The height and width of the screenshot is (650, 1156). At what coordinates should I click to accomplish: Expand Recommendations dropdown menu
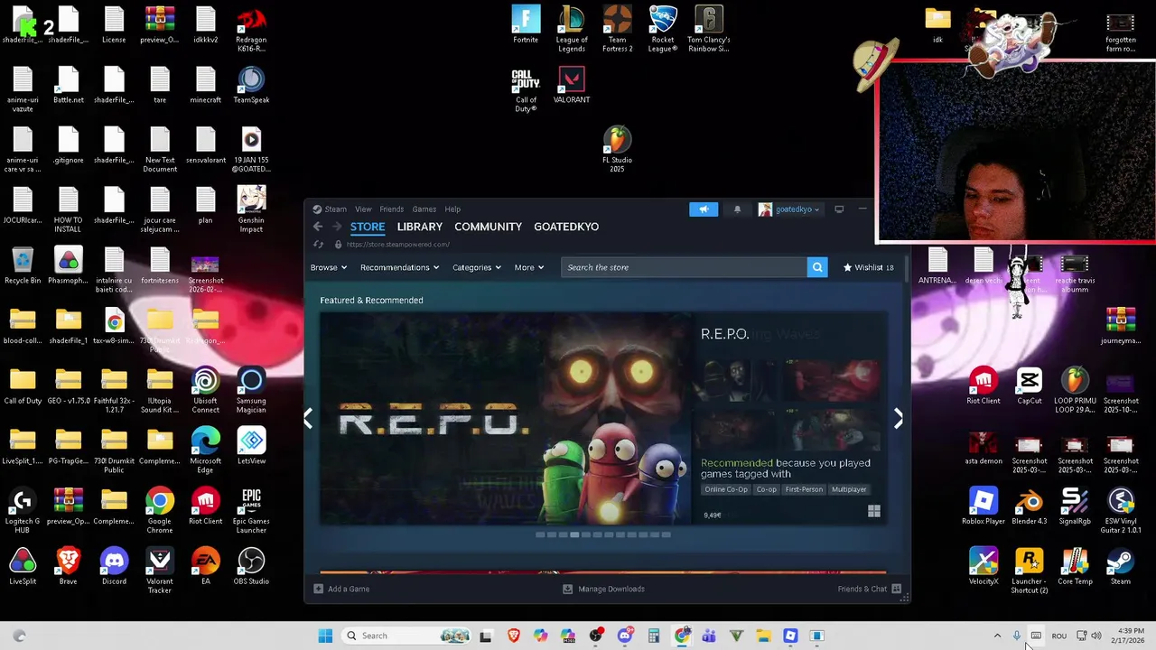tap(399, 267)
